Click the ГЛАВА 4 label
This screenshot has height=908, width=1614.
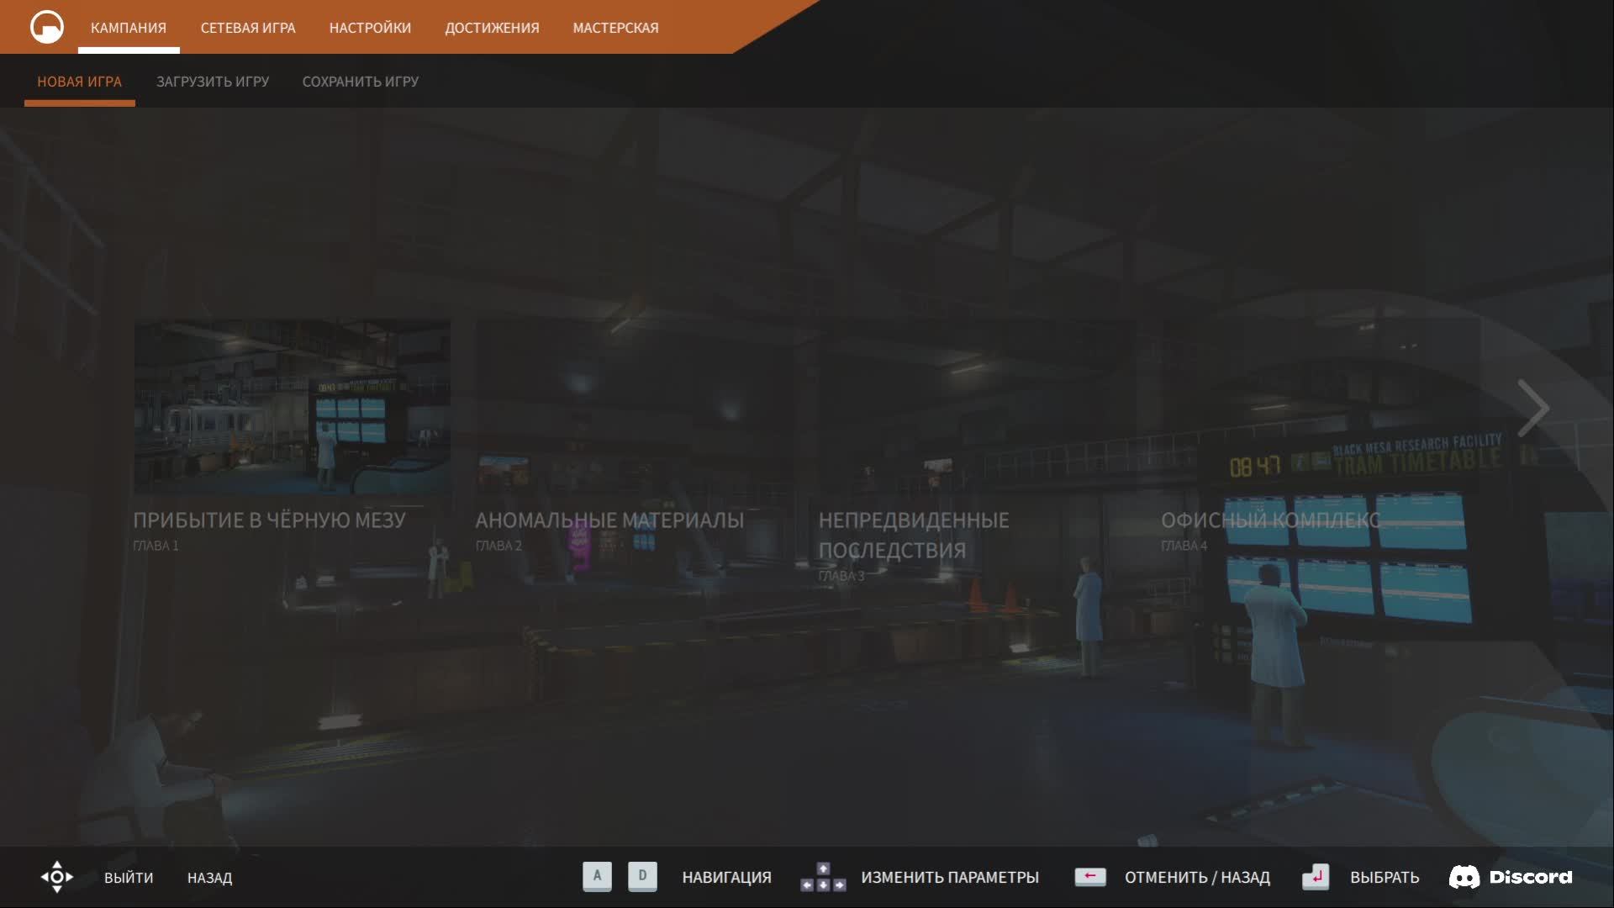coord(1184,546)
